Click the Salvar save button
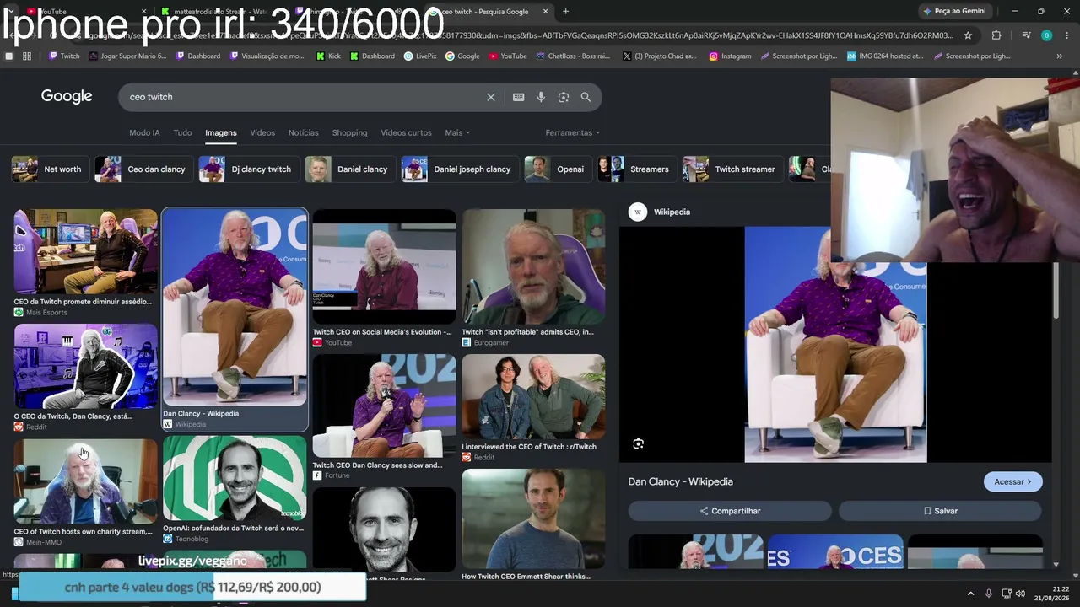The height and width of the screenshot is (607, 1080). (x=940, y=511)
